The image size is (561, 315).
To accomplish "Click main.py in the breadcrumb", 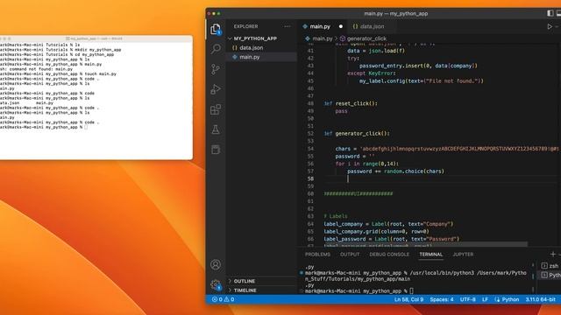I will [322, 38].
